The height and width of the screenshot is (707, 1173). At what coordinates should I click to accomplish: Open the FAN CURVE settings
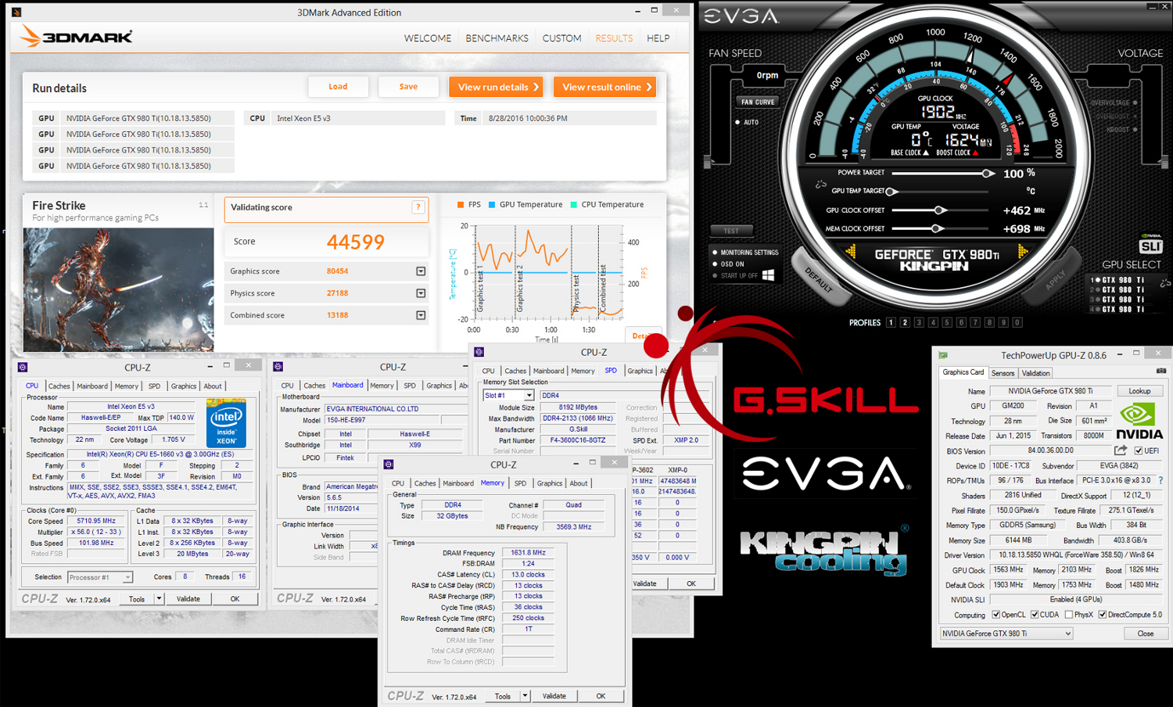click(758, 102)
